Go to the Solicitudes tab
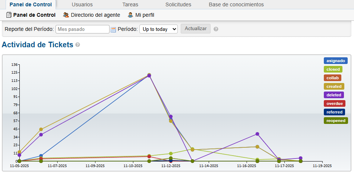The image size is (354, 176). [x=178, y=4]
